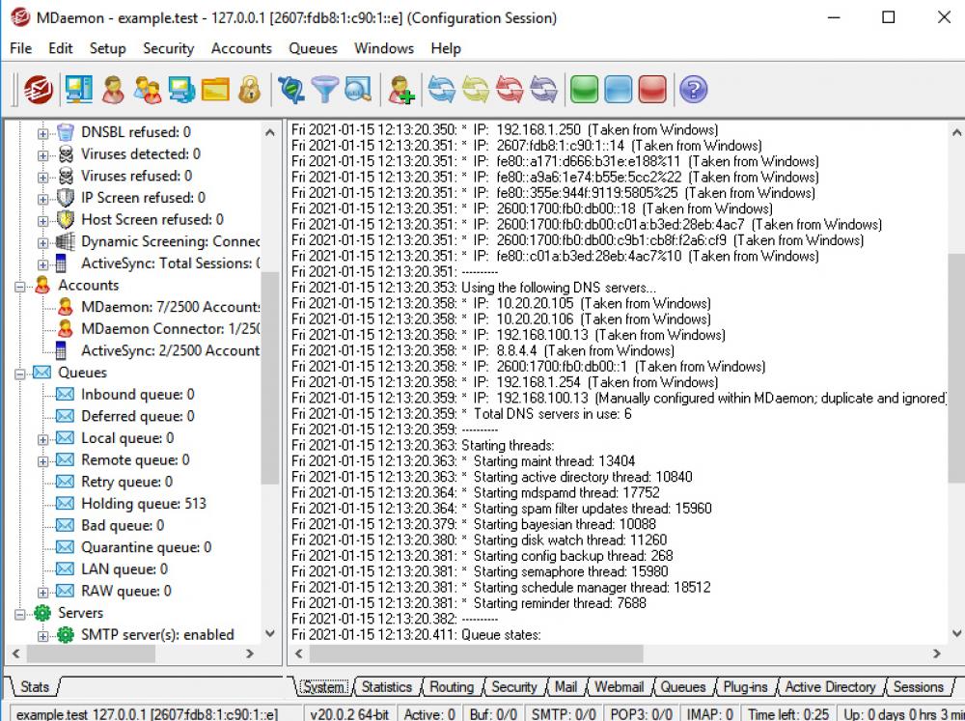Click the padlock security settings icon
The width and height of the screenshot is (965, 721).
coord(248,89)
